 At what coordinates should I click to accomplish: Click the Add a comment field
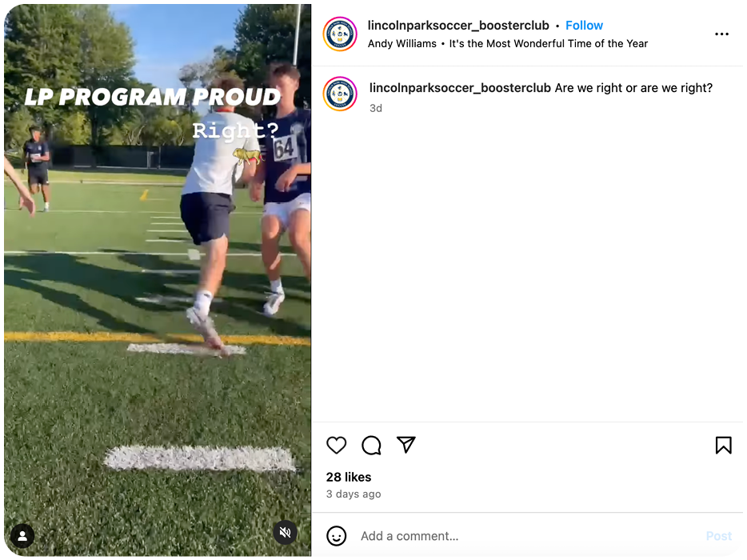tap(529, 536)
